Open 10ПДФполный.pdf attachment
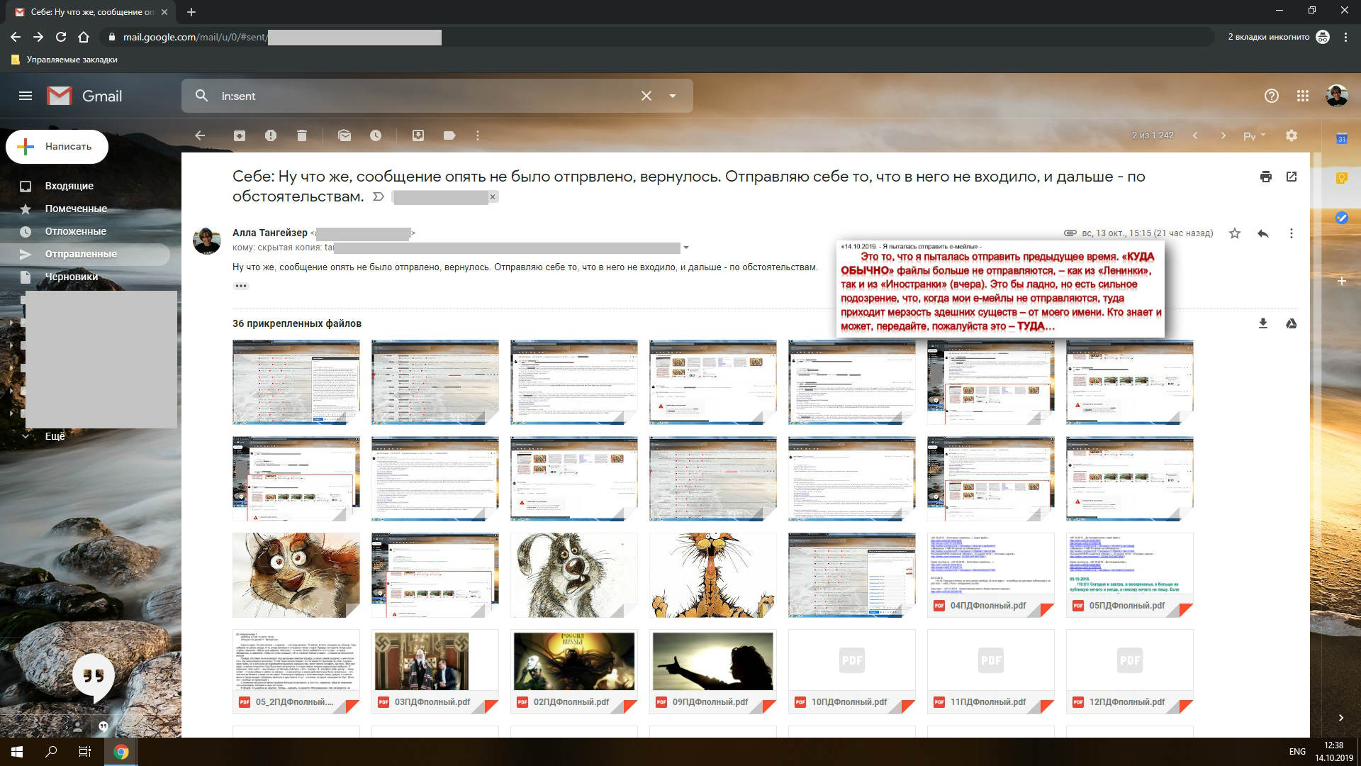This screenshot has height=766, width=1361. click(x=851, y=672)
